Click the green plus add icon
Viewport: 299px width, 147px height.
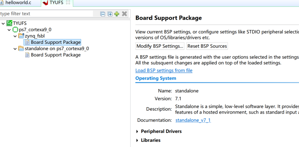pos(117,14)
